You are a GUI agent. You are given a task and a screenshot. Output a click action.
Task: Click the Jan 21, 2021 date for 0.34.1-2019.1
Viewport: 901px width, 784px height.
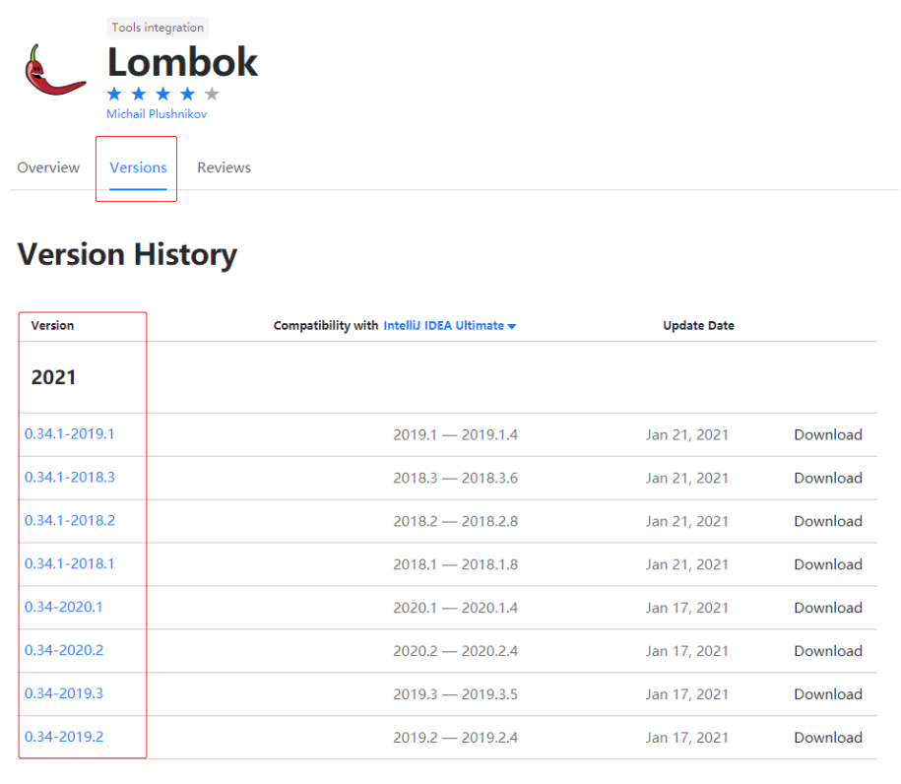(x=686, y=434)
